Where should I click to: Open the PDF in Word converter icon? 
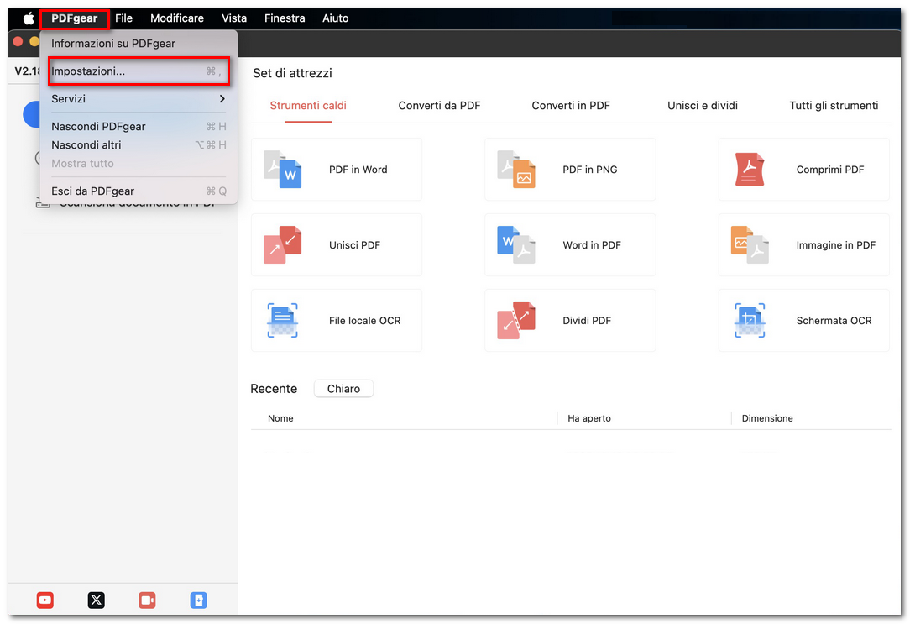click(282, 170)
